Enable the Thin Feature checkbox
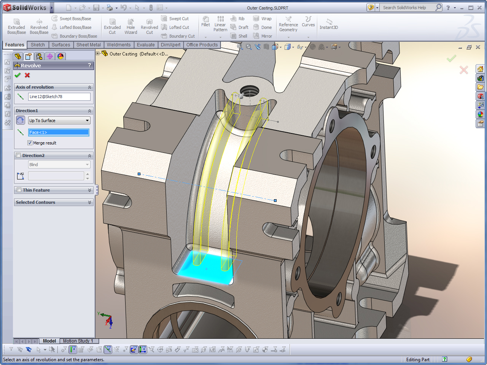This screenshot has width=487, height=365. point(19,190)
